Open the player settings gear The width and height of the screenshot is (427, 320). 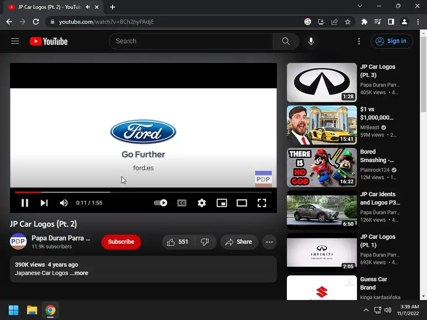202,203
